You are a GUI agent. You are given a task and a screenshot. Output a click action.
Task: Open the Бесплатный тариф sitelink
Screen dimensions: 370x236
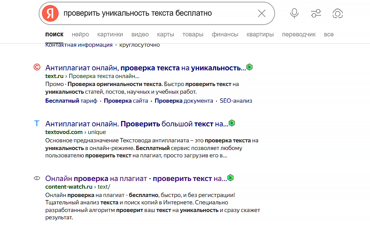pyautogui.click(x=71, y=101)
